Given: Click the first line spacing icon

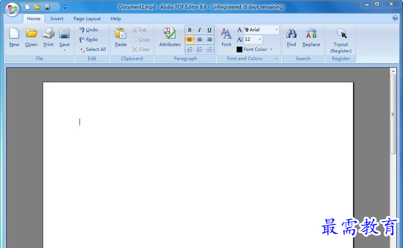Looking at the screenshot, I should pos(189,49).
